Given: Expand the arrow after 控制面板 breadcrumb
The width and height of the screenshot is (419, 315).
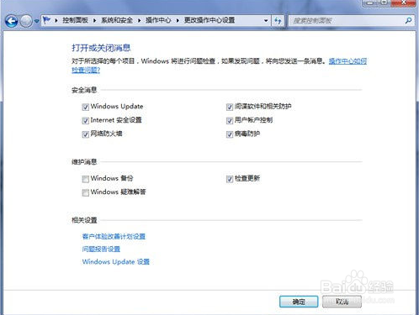Looking at the screenshot, I should tap(94, 20).
